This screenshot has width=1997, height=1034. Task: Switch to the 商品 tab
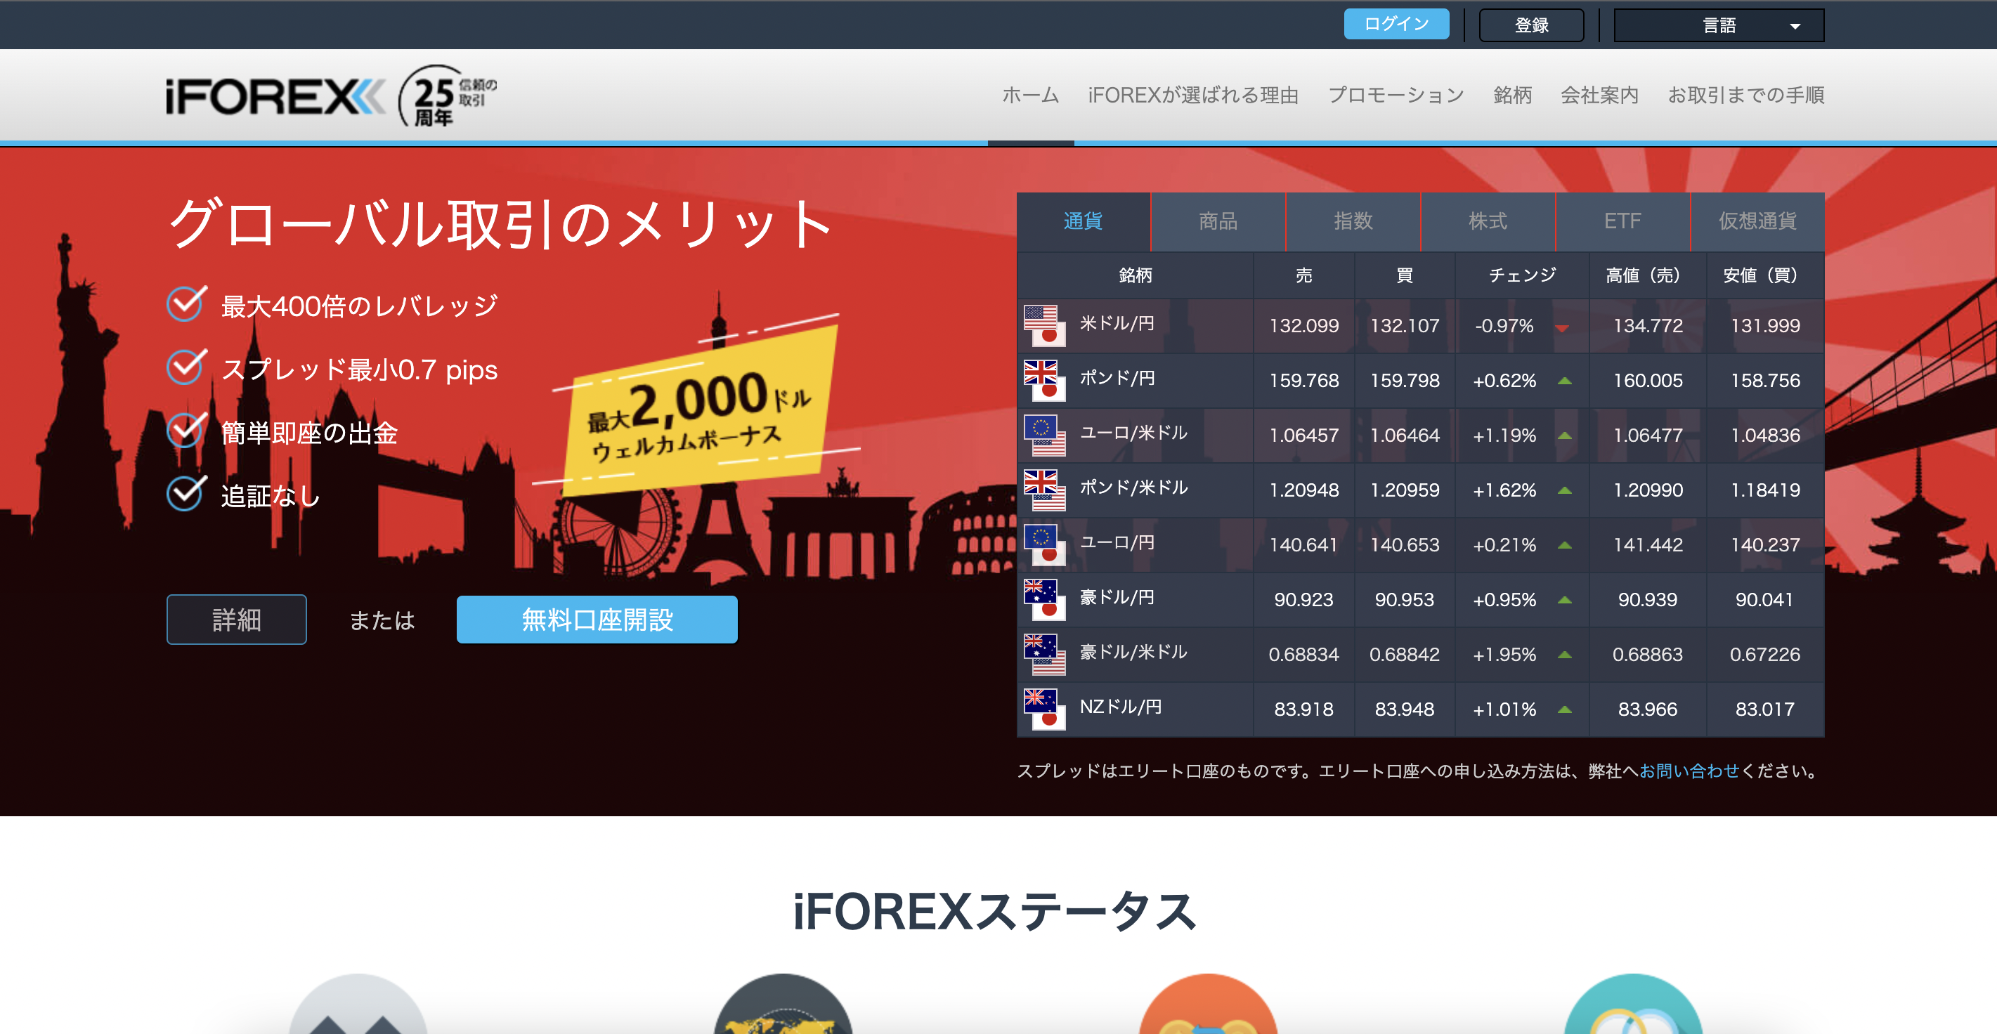tap(1218, 222)
